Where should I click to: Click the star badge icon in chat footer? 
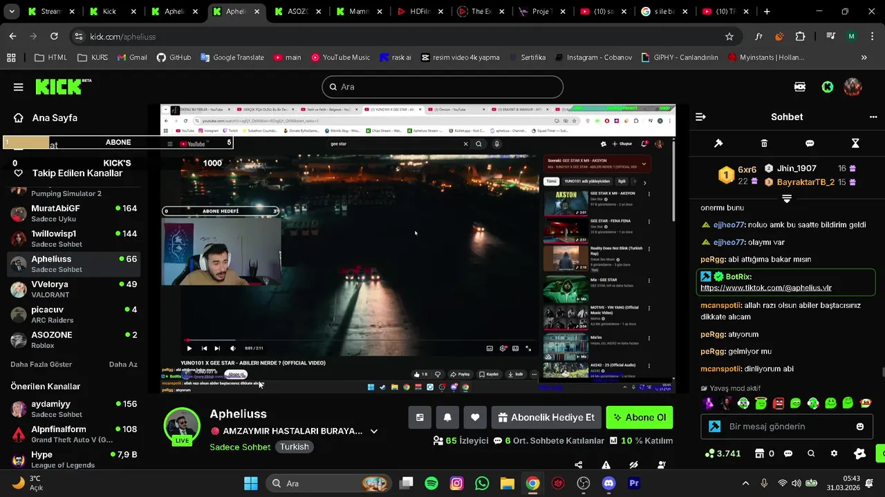pyautogui.click(x=859, y=454)
